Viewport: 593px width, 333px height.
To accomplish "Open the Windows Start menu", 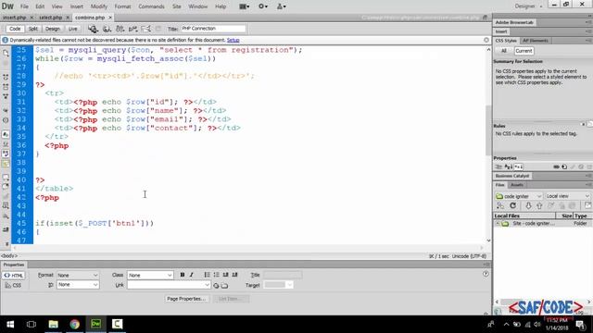I will [x=10, y=324].
